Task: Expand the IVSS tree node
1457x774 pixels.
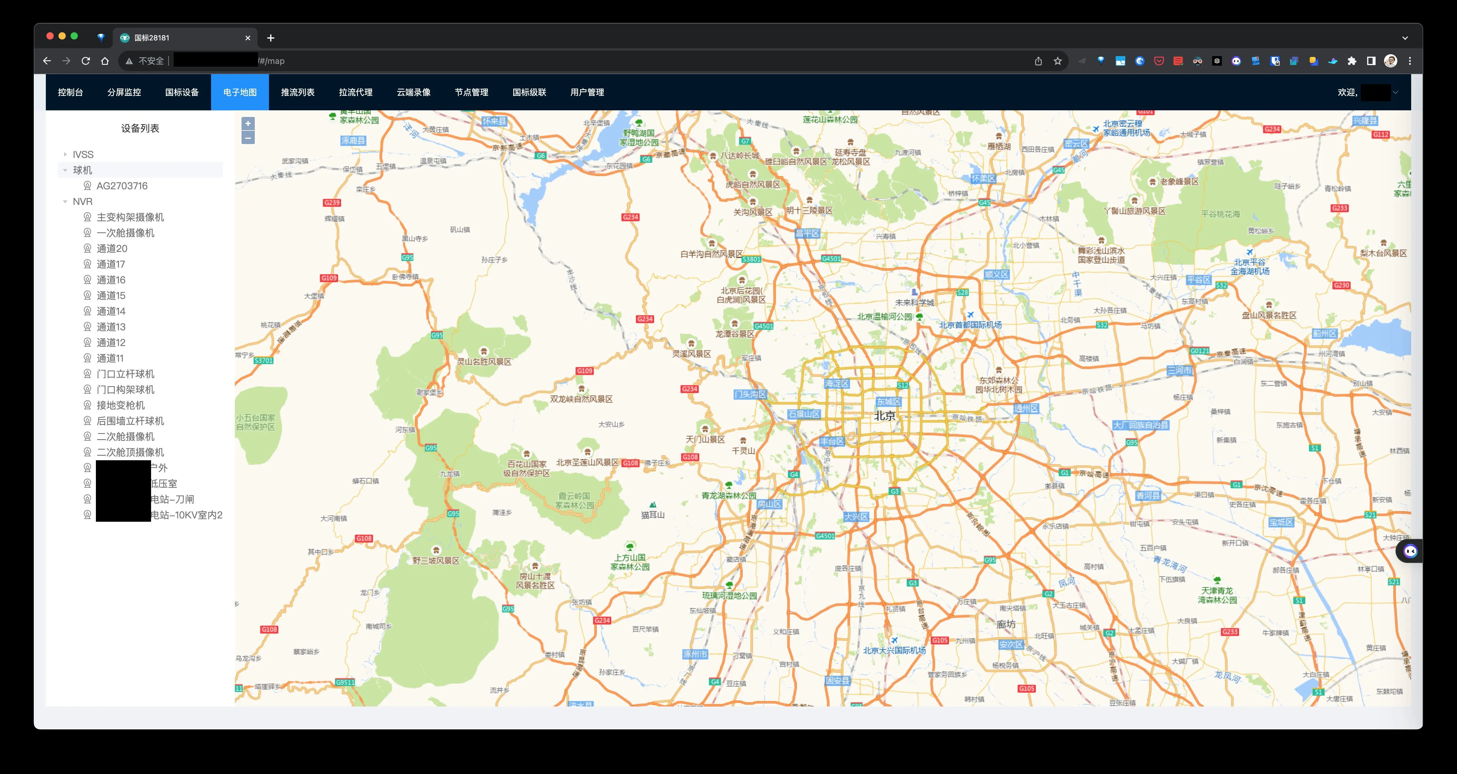Action: (x=66, y=154)
